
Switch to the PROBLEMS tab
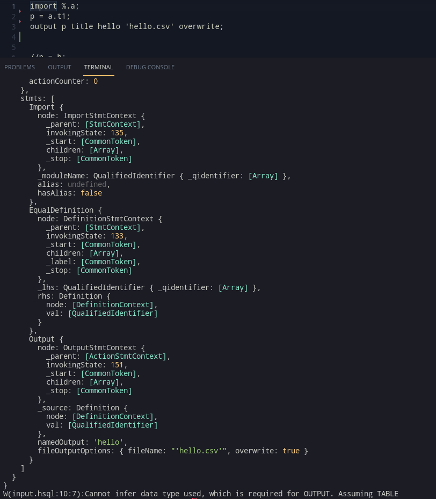pyautogui.click(x=20, y=67)
